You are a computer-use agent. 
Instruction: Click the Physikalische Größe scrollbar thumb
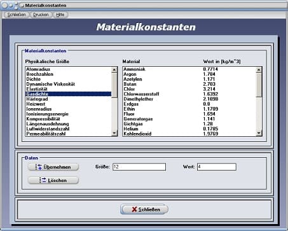(x=114, y=85)
